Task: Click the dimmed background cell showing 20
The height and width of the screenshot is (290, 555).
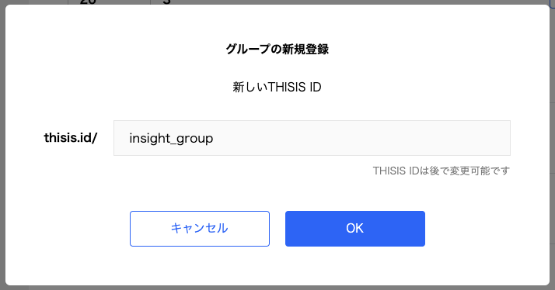Action: pos(87,2)
